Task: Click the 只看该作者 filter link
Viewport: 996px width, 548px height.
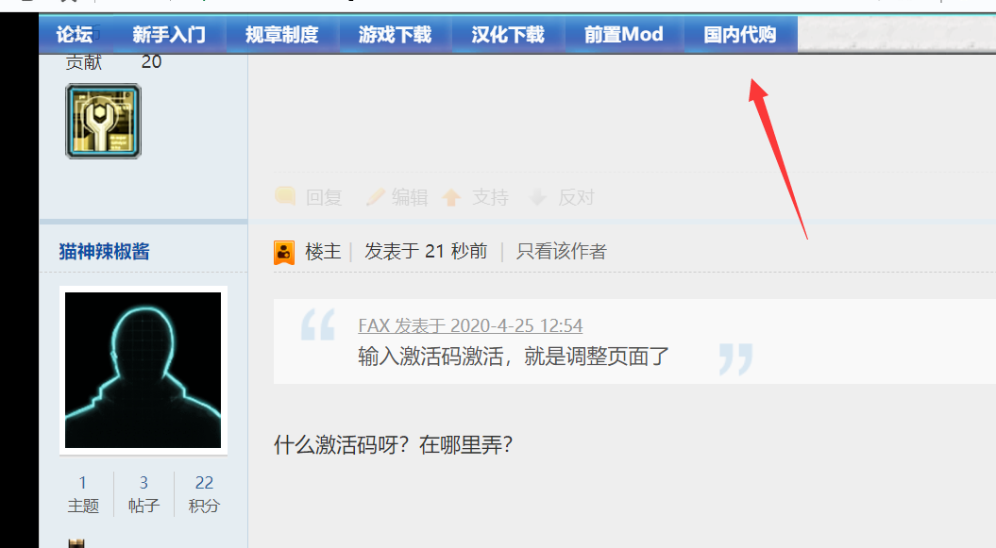Action: tap(562, 251)
